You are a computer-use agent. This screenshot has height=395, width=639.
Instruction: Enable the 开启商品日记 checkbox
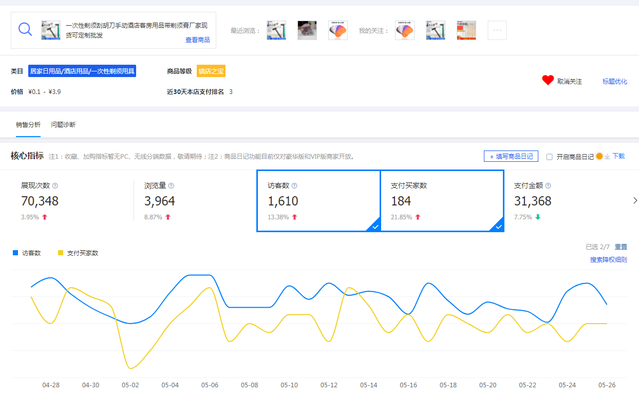pyautogui.click(x=549, y=157)
